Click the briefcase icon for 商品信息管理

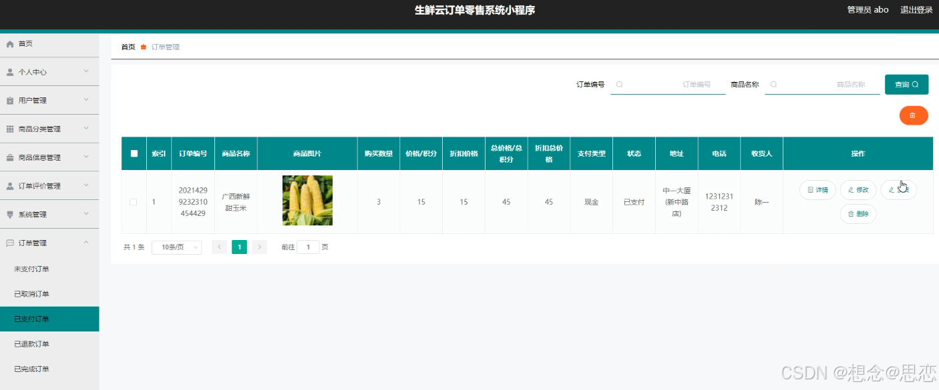click(x=10, y=158)
